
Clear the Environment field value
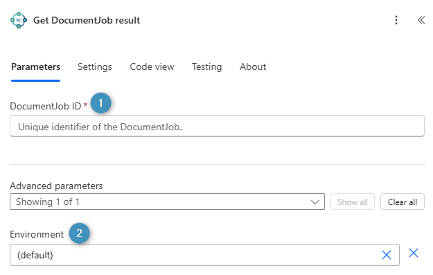point(387,255)
